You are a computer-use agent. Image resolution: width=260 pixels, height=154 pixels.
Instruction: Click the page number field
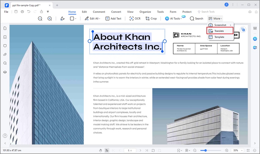(x=130, y=150)
